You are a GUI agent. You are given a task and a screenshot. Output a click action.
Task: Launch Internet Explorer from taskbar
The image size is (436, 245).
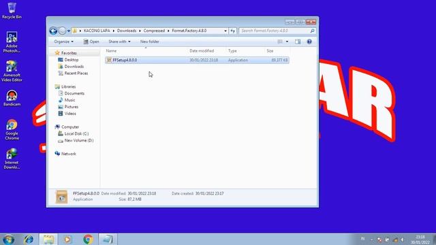click(29, 239)
